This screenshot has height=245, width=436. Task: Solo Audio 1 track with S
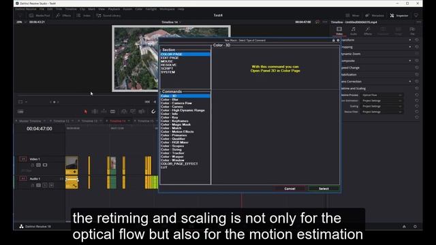coord(45,185)
